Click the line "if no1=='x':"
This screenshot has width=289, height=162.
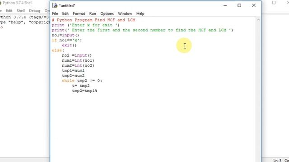[67, 40]
